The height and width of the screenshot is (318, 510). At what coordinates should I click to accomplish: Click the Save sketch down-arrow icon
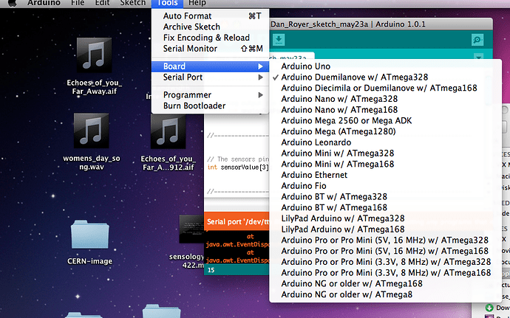(x=279, y=40)
